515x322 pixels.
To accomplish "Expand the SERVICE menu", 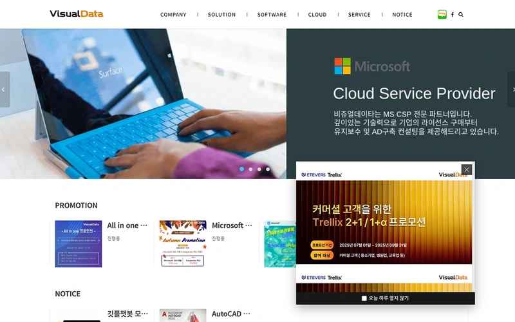I will (359, 14).
